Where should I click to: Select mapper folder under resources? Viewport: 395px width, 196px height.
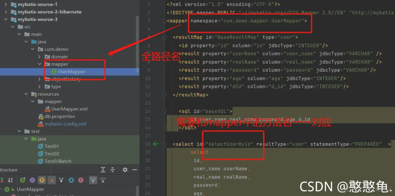pyautogui.click(x=53, y=102)
